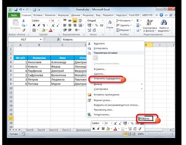Apply percent style in the ribbon
186x145 pixels.
click(97, 25)
